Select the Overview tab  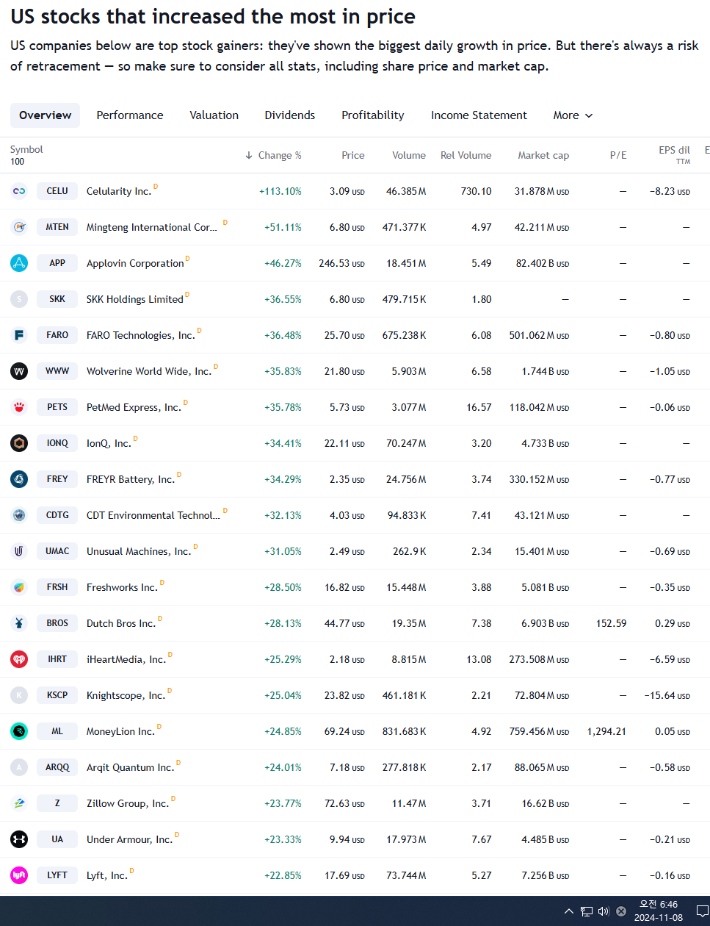click(x=46, y=115)
